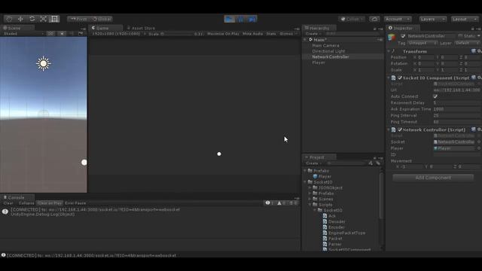Open the cloud services icon
Image resolution: width=482 pixels, height=271 pixels.
click(374, 19)
